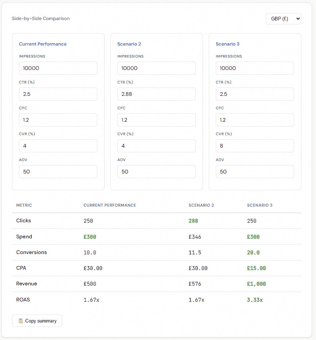Focus Scenario 2 Impressions field

[x=156, y=68]
